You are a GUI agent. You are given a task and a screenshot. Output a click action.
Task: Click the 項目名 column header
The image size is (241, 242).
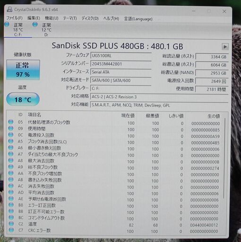tap(34, 115)
